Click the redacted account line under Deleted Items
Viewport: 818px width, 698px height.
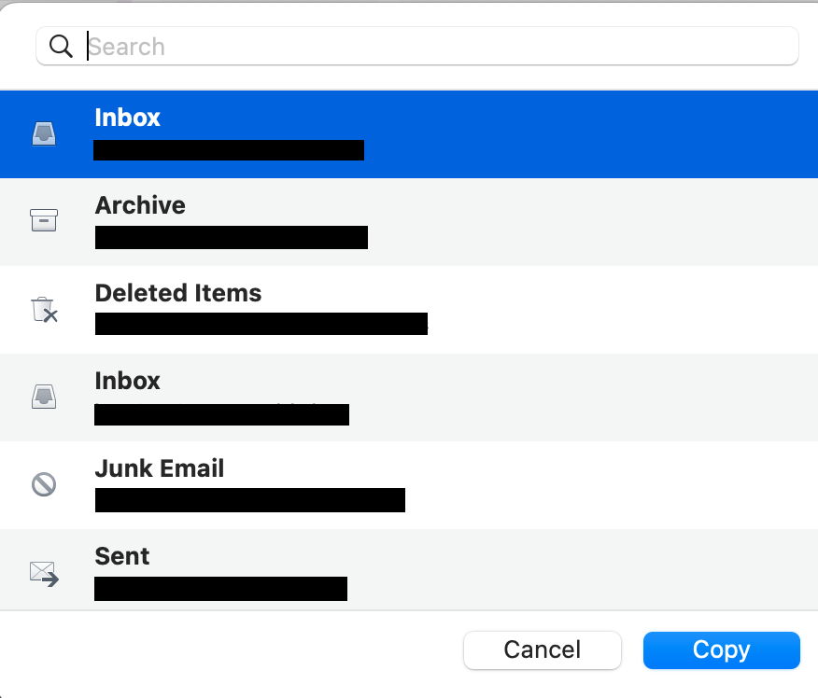(x=261, y=324)
